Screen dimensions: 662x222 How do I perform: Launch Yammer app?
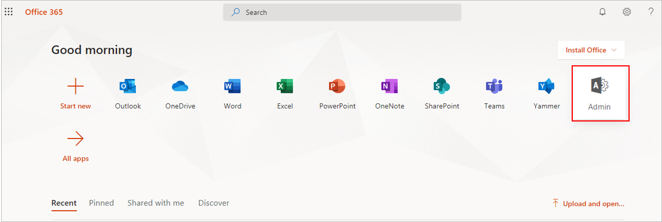(x=547, y=94)
